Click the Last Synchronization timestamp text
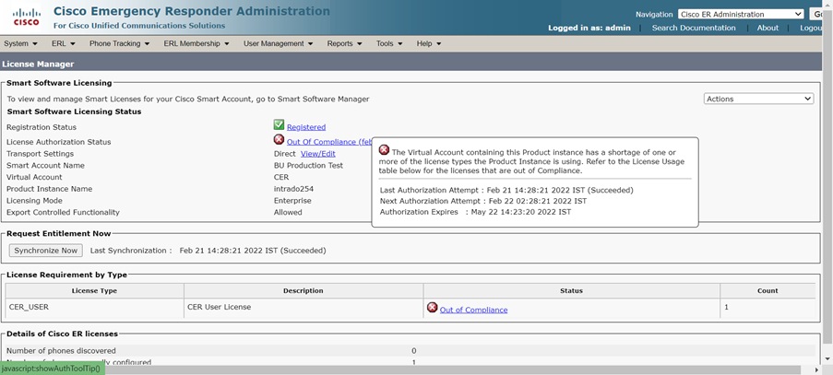 tap(253, 251)
